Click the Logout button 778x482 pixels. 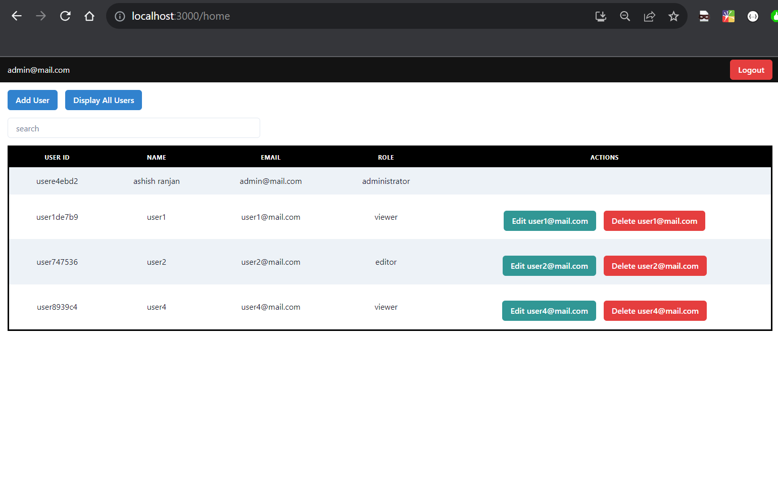[751, 70]
